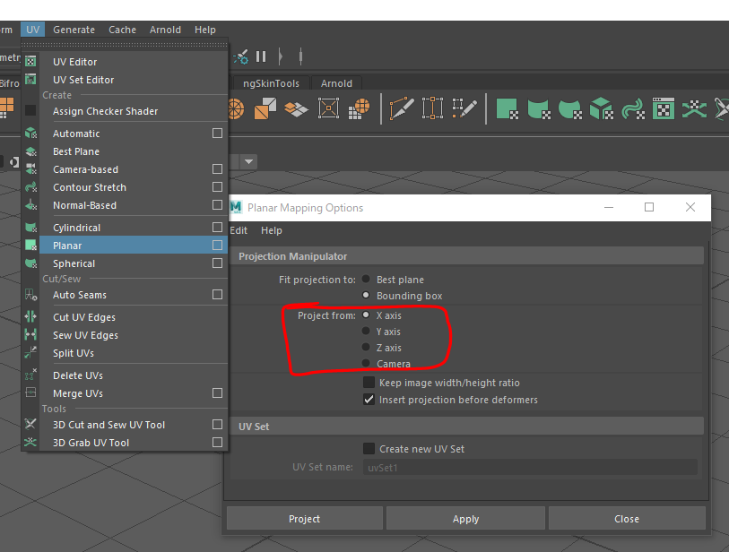Open the Contour Stretch option box

(217, 186)
